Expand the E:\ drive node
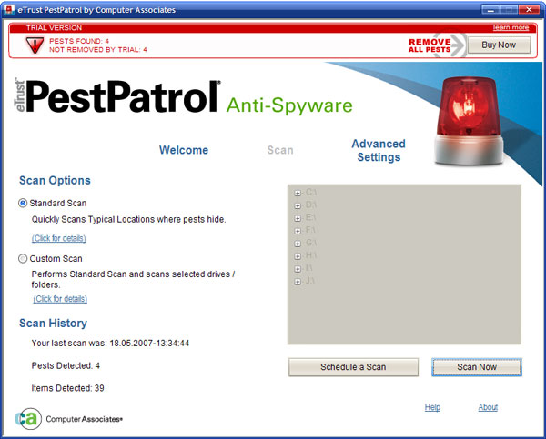Viewport: 546px width, 439px height. (x=298, y=218)
